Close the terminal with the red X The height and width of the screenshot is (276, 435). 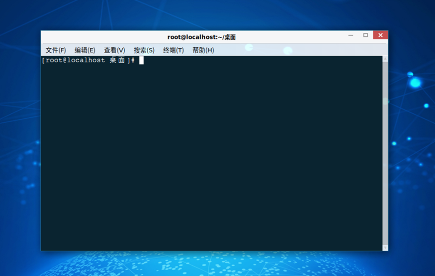point(380,35)
